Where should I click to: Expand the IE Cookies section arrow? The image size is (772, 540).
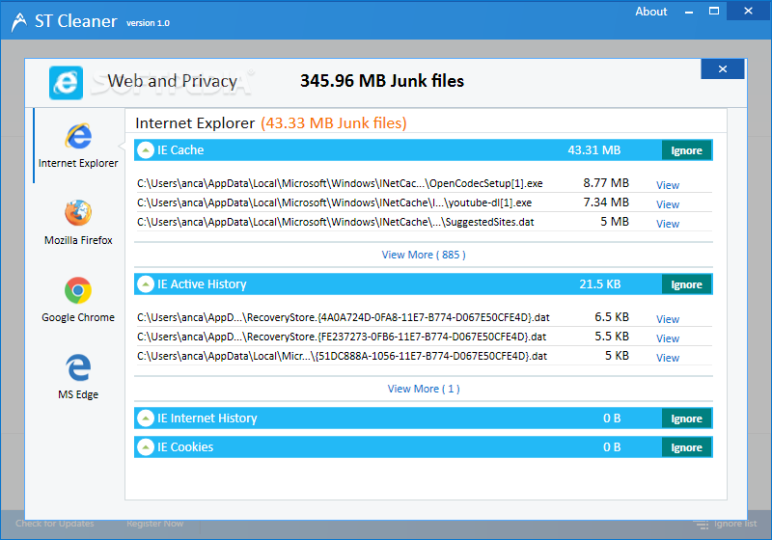pyautogui.click(x=146, y=447)
